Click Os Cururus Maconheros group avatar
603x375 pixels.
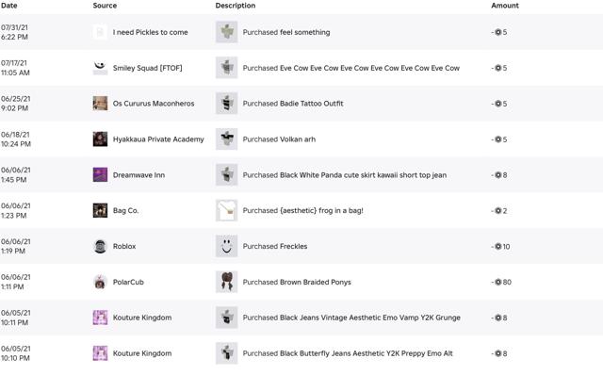click(x=101, y=104)
